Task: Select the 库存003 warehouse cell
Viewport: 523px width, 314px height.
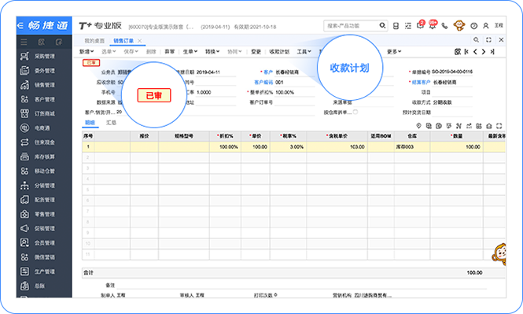Action: click(412, 146)
